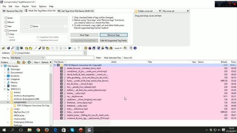Launch Chrome from the taskbar
The height and width of the screenshot is (133, 237).
[x=38, y=130]
